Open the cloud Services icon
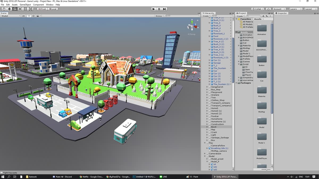This screenshot has width=319, height=179. click(268, 9)
